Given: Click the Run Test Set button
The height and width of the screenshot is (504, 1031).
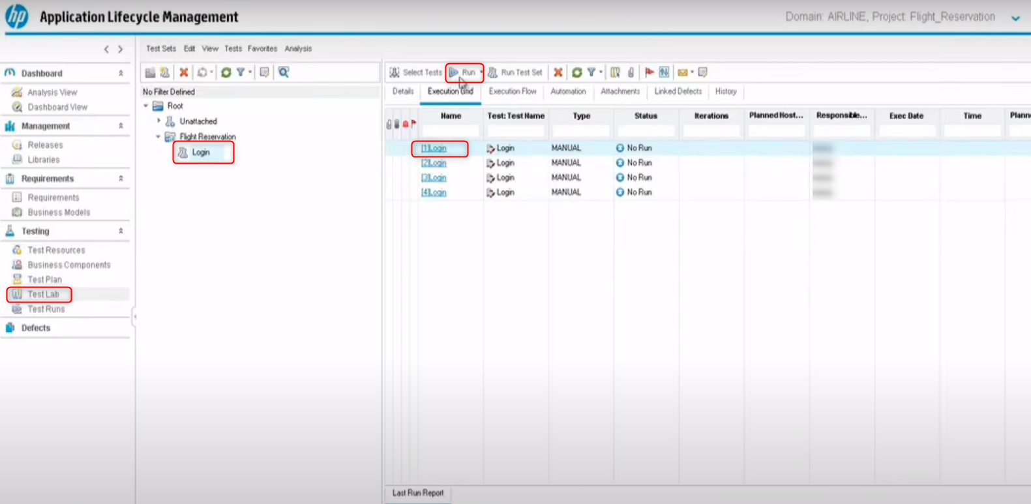Looking at the screenshot, I should pos(515,72).
